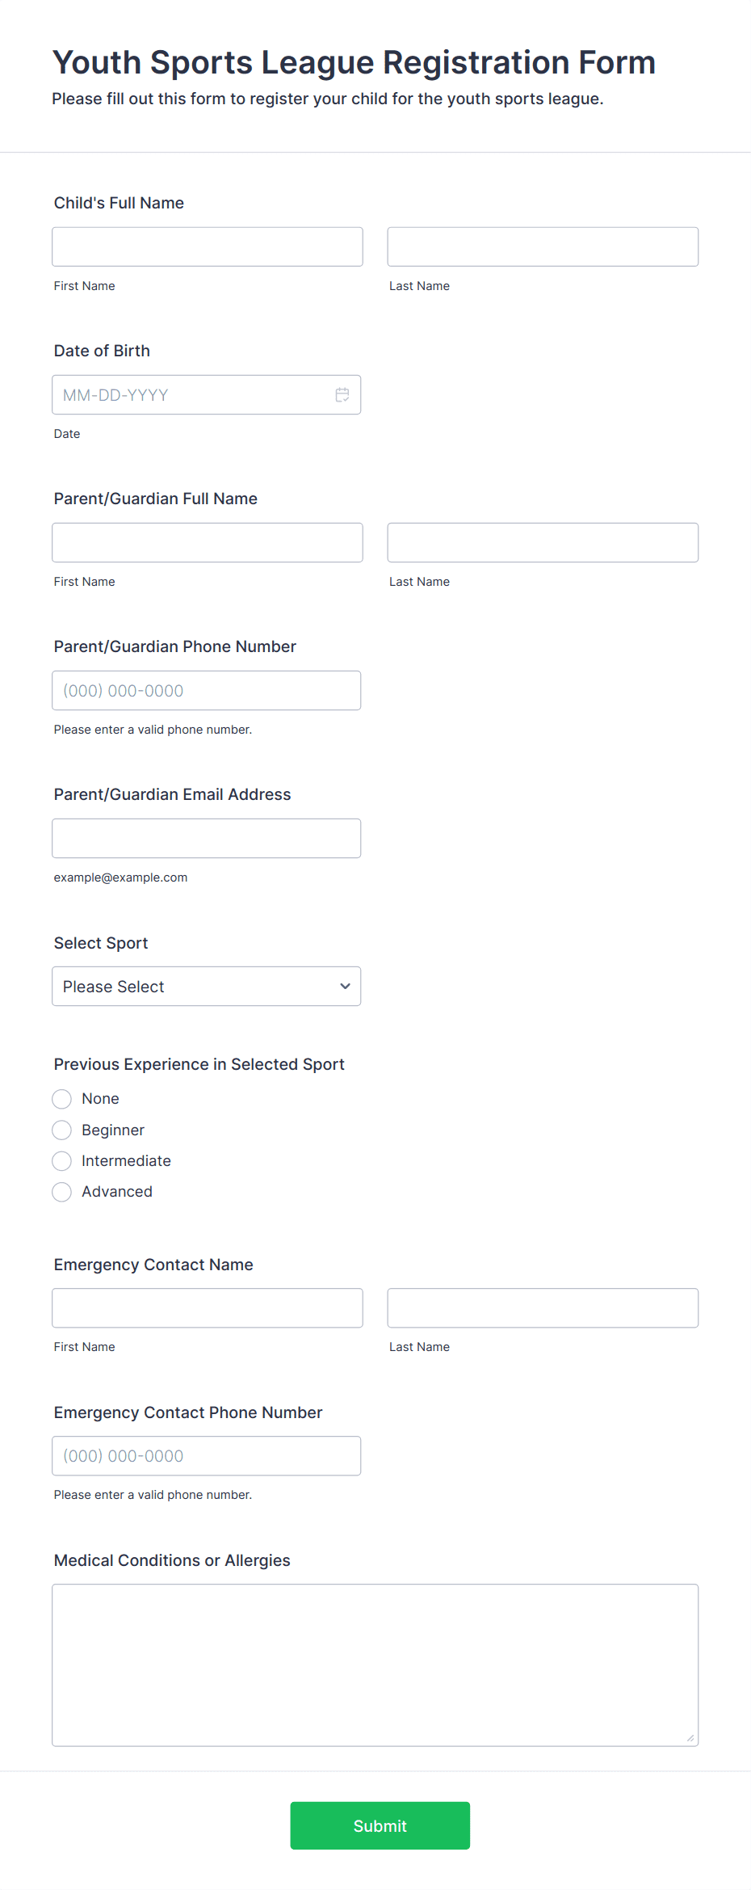Focus the child's Last Name field
751x1890 pixels.
(x=543, y=246)
